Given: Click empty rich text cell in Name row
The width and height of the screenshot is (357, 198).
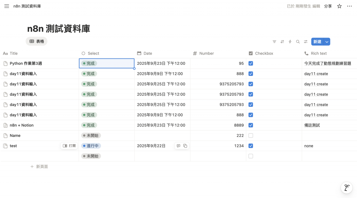Looking at the screenshot, I should [329, 135].
